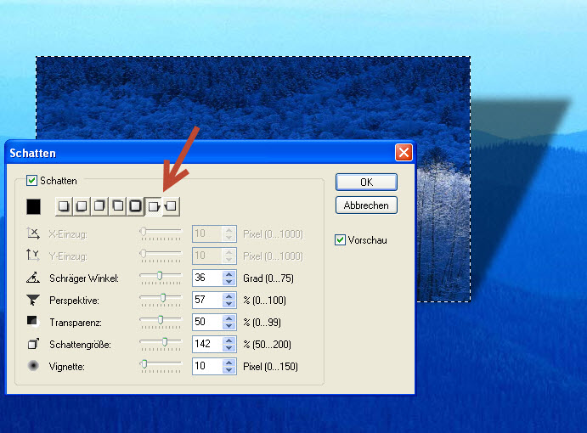Decrease Perspektive with the down arrow
587x433 pixels.
(x=229, y=304)
